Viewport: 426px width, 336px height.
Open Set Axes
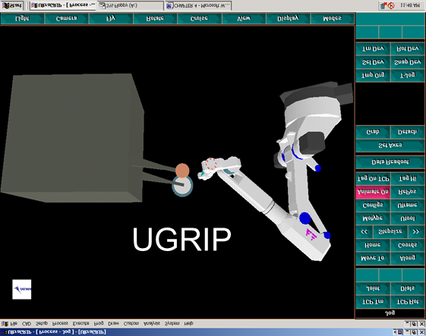click(390, 146)
